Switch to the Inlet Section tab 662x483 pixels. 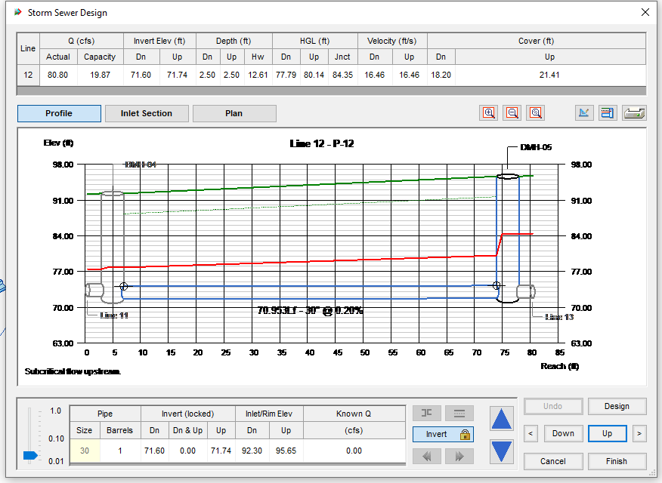pyautogui.click(x=147, y=113)
